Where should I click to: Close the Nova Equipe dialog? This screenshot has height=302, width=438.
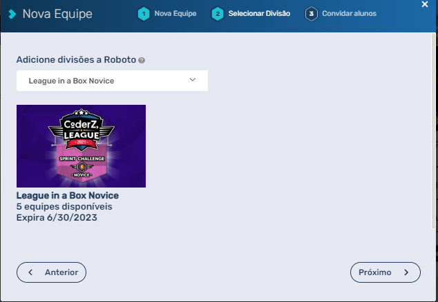tap(425, 5)
